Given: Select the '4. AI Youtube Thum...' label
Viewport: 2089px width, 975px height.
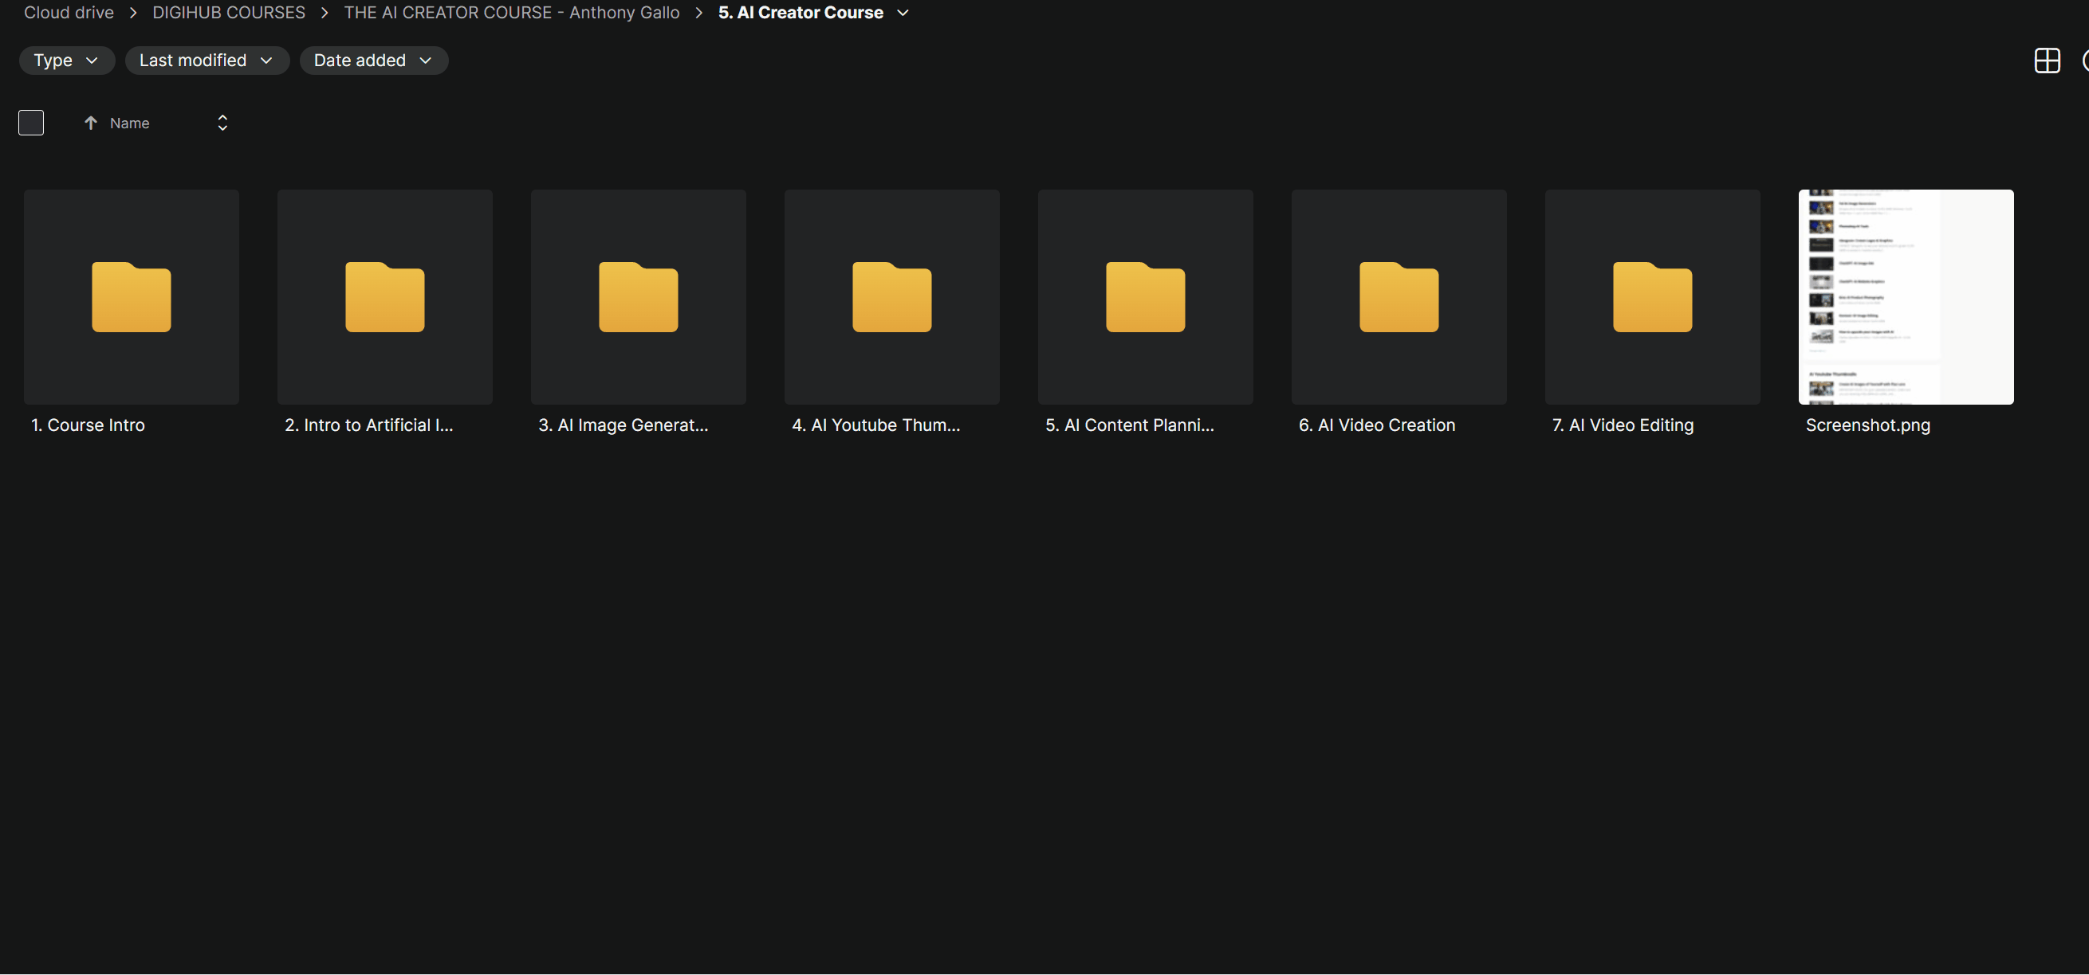Looking at the screenshot, I should pos(875,425).
